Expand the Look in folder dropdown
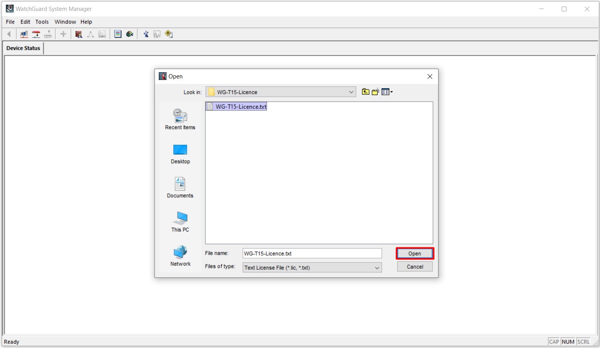Viewport: 600px width, 348px height. (x=351, y=92)
